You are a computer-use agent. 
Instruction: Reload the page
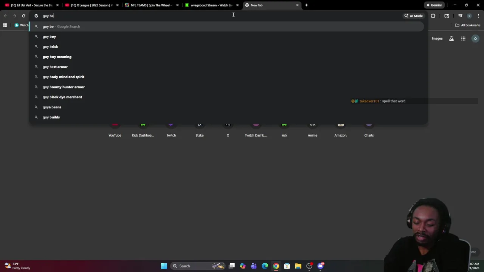point(23,16)
